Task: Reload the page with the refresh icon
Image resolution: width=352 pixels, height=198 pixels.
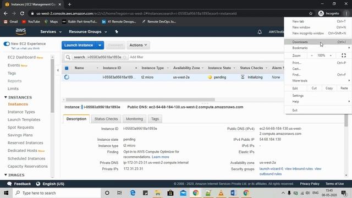Action: point(22,13)
